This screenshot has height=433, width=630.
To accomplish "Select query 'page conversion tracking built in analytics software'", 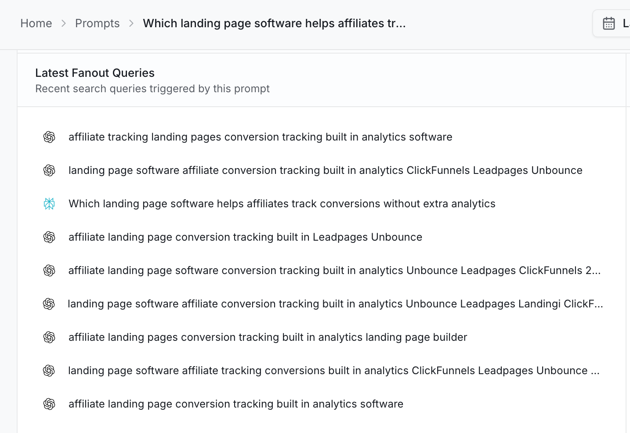I will click(236, 404).
